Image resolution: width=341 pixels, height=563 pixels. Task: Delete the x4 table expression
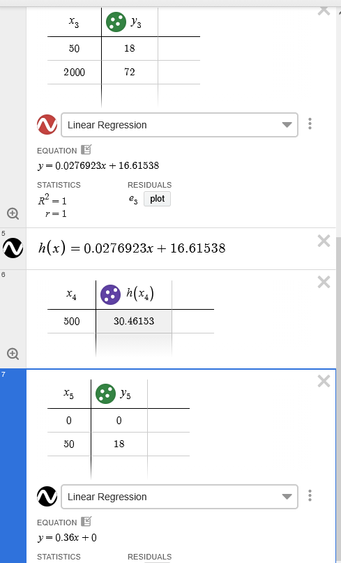(x=324, y=283)
